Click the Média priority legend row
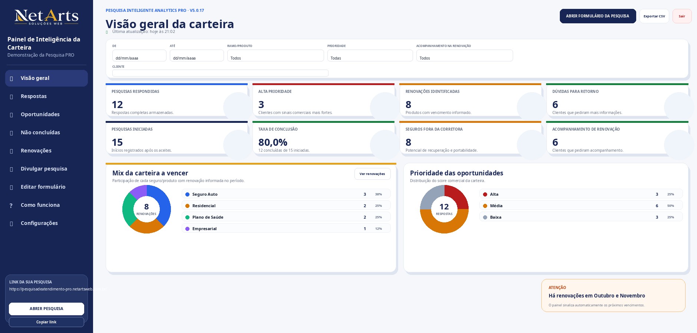697x333 pixels. pos(581,205)
